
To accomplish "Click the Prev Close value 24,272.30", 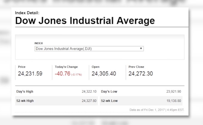I will click(x=141, y=74).
